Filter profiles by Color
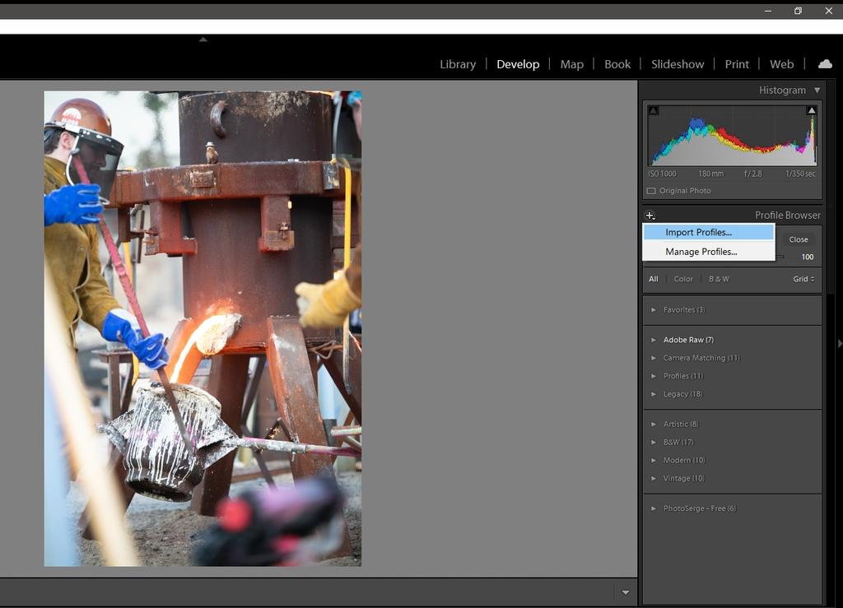843x608 pixels. click(683, 279)
